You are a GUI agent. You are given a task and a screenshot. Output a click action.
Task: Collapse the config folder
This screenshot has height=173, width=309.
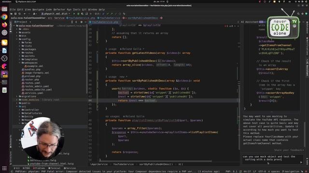point(17,39)
